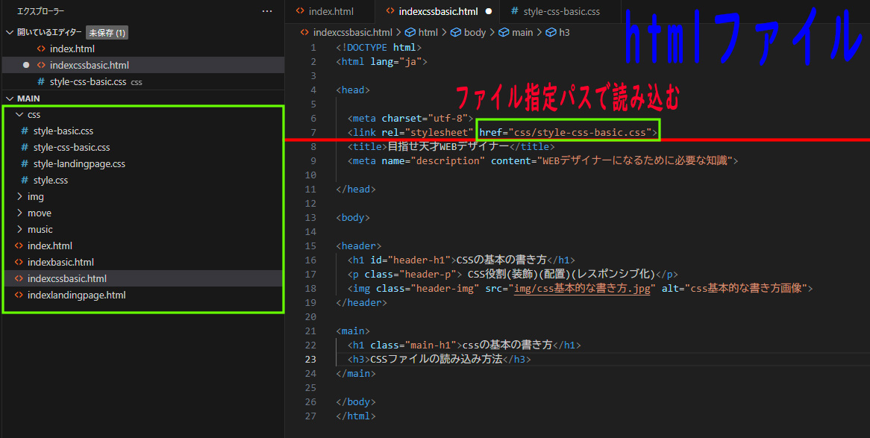Expand the img folder
This screenshot has width=870, height=438.
pos(19,196)
